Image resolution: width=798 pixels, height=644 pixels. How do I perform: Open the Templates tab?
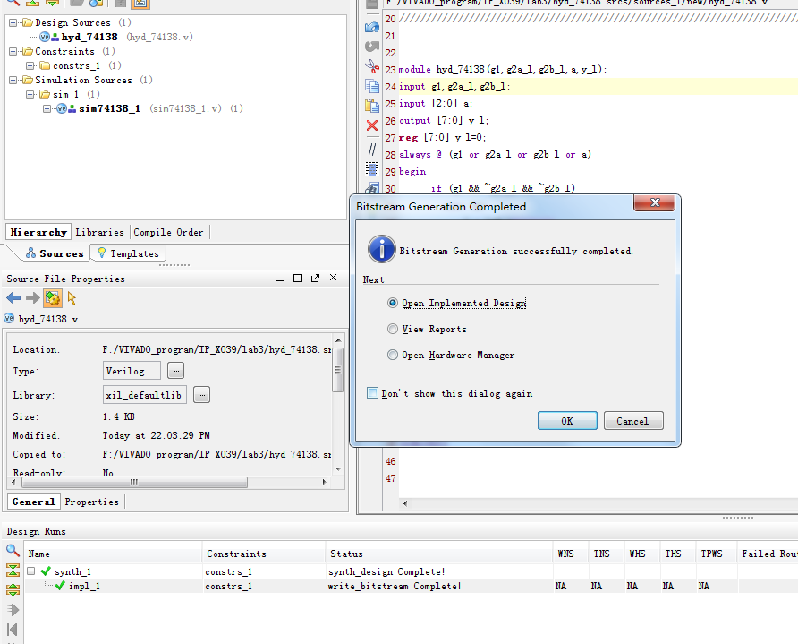click(x=128, y=253)
